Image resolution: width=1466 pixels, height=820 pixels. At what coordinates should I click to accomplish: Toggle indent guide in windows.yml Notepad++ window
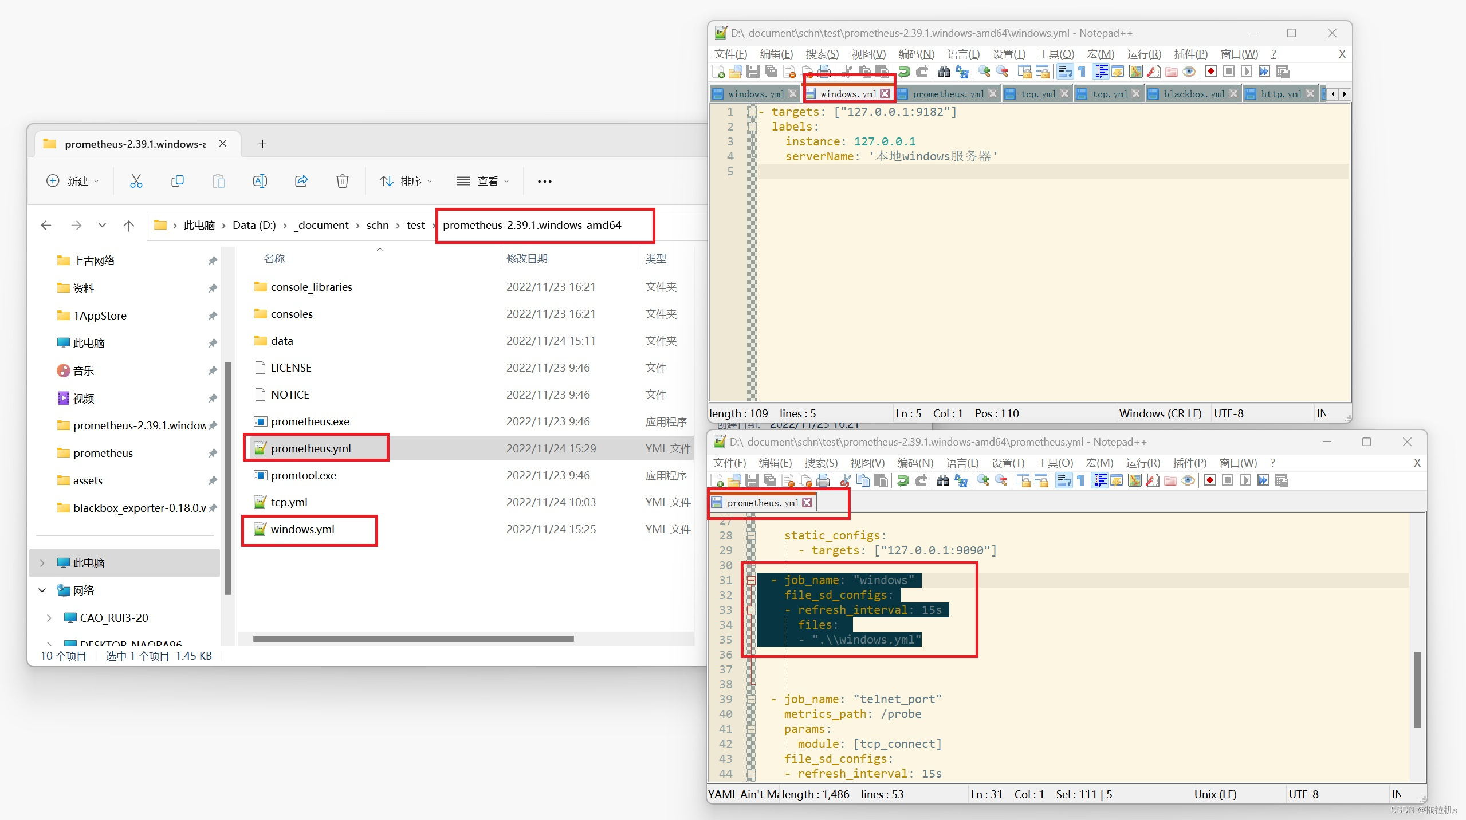tap(1101, 72)
